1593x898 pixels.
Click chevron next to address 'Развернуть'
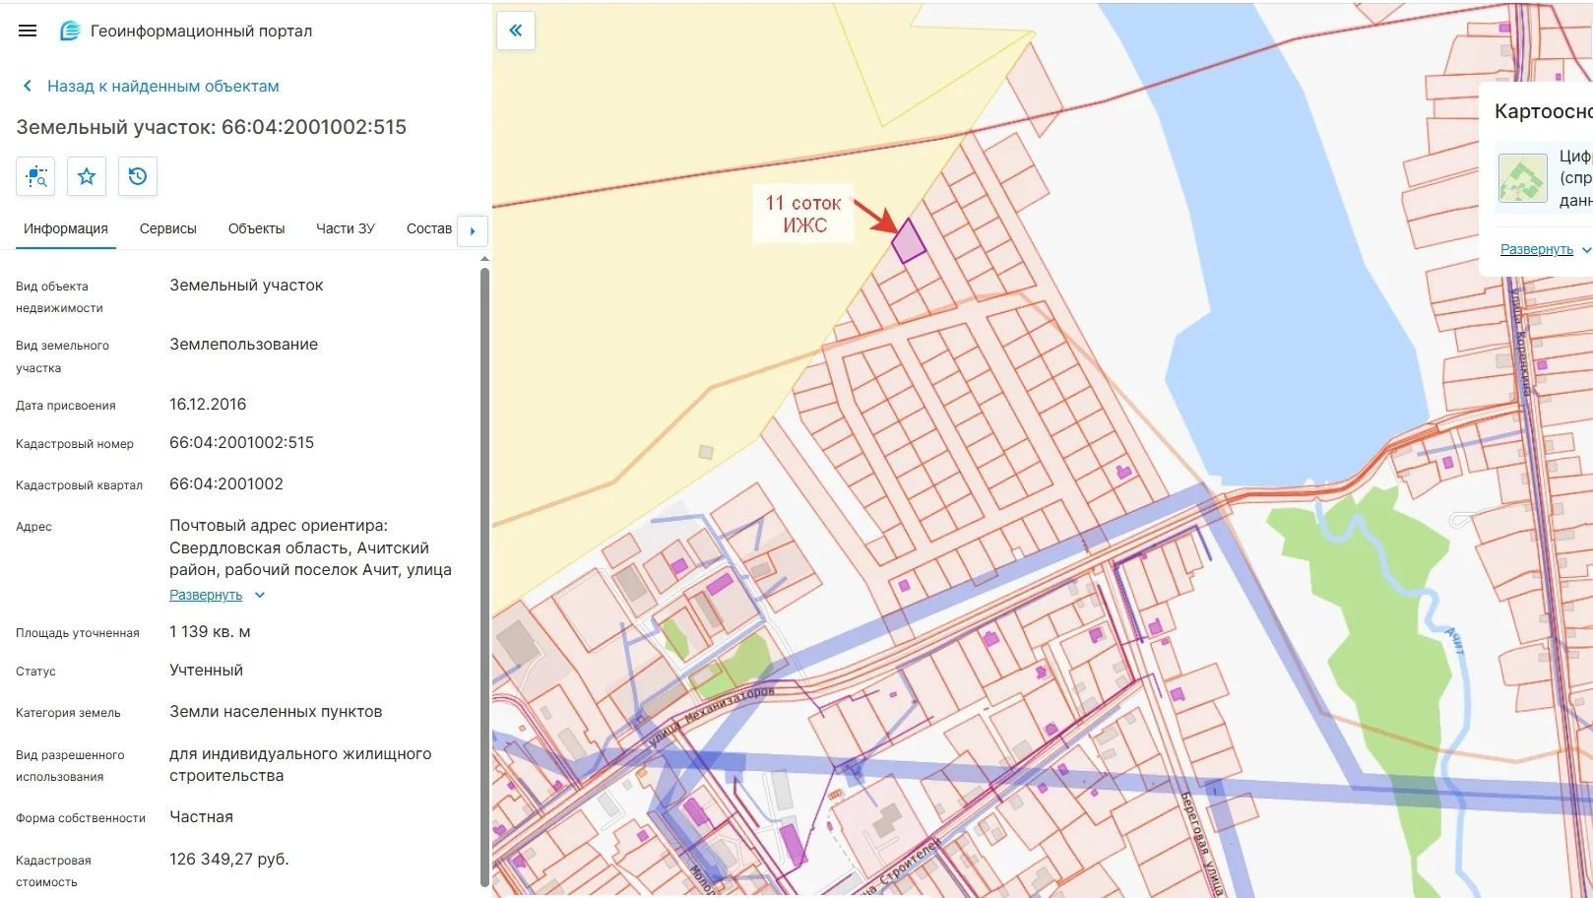click(x=260, y=595)
